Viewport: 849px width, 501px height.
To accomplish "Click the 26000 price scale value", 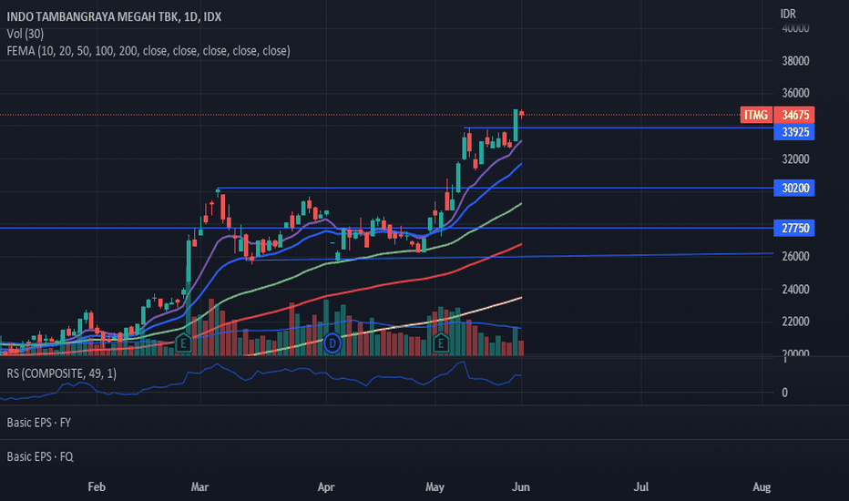I will point(795,256).
